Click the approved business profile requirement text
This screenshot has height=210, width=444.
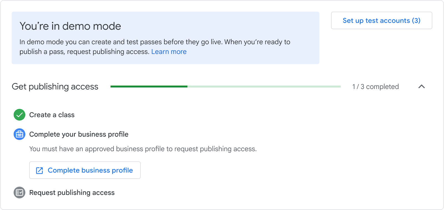click(143, 149)
